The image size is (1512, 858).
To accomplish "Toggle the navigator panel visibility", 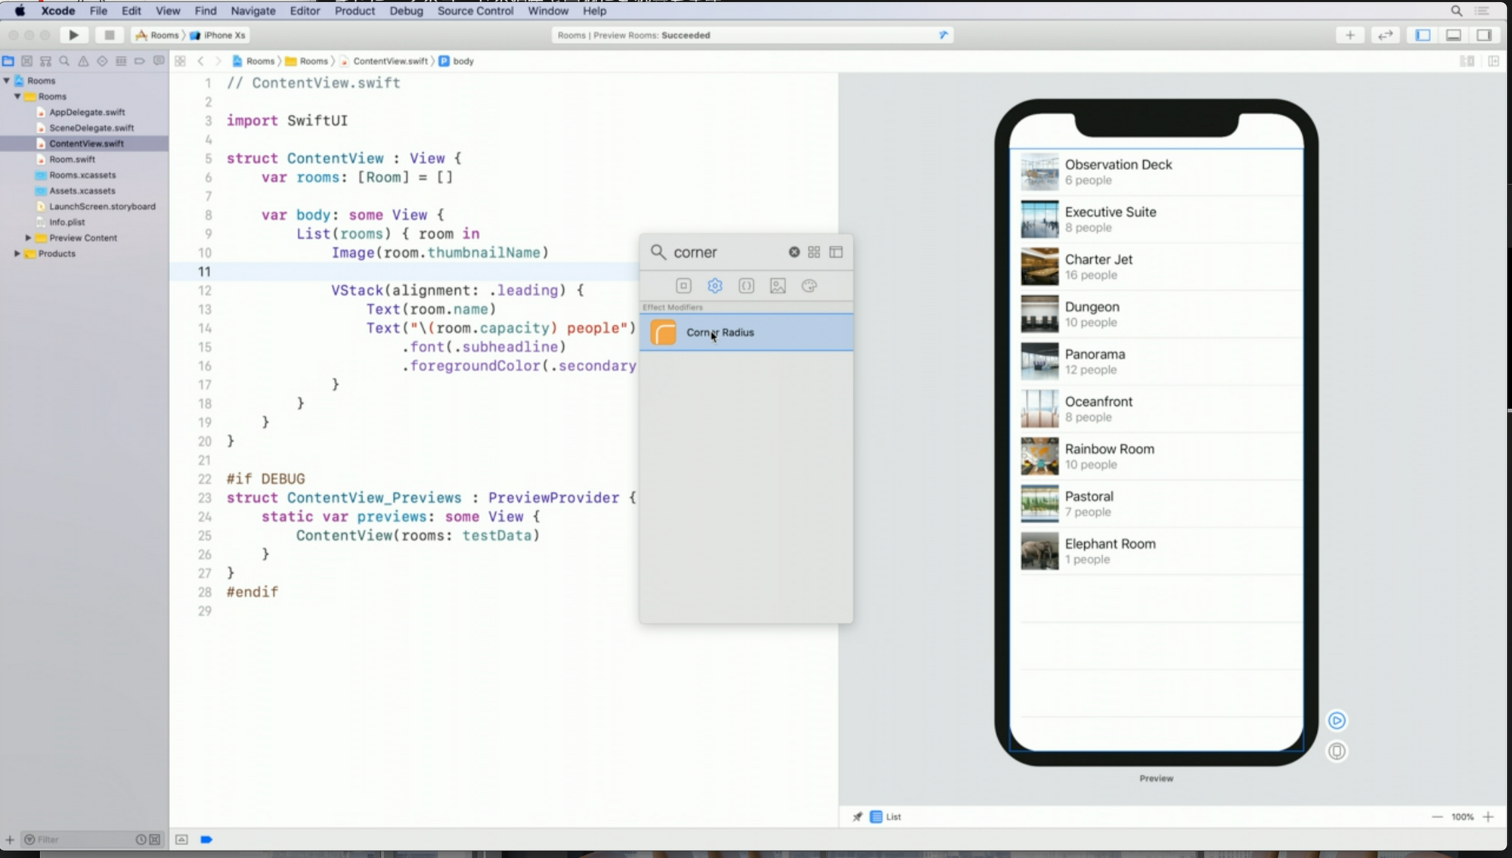I will [x=1423, y=35].
